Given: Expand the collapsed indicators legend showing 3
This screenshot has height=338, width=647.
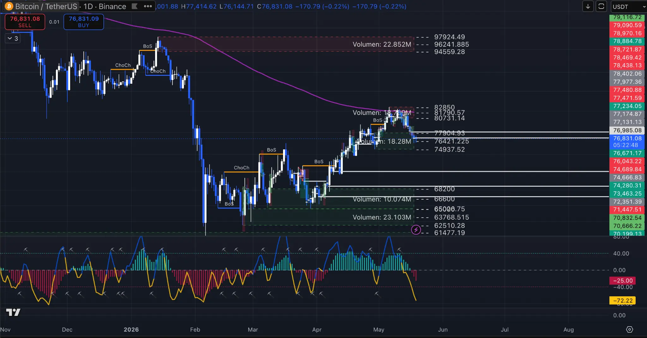Looking at the screenshot, I should pos(13,38).
